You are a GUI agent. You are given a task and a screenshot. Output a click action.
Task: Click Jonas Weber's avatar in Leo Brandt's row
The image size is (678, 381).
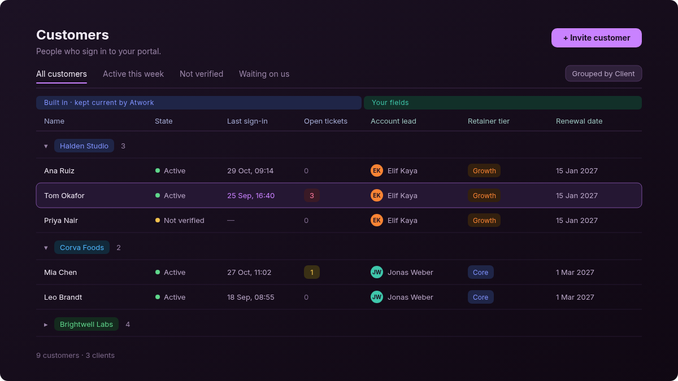coord(377,297)
